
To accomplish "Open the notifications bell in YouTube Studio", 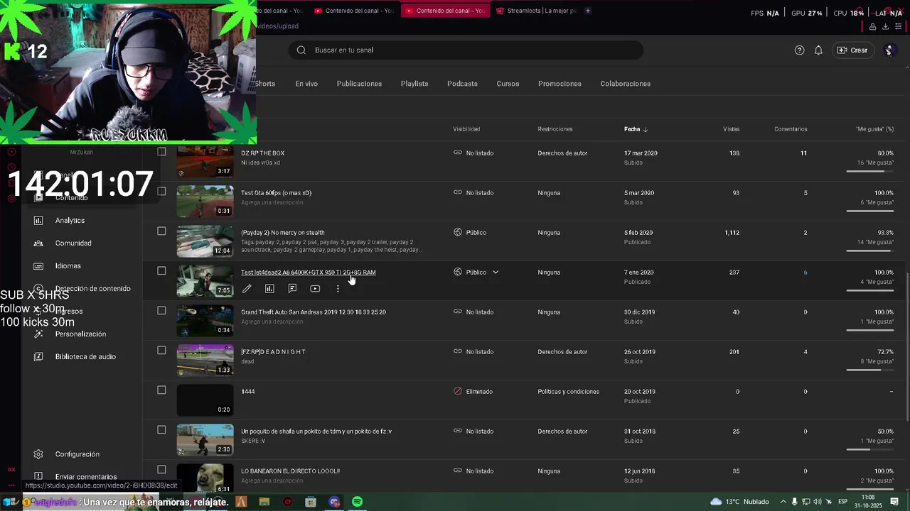I will [818, 50].
